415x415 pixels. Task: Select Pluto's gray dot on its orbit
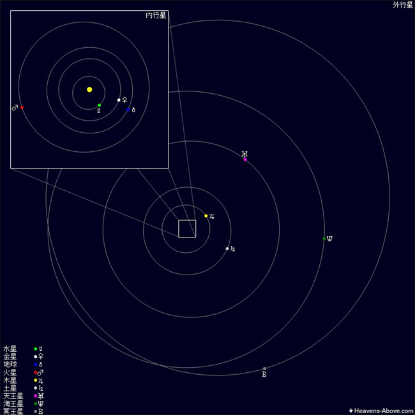click(x=264, y=368)
